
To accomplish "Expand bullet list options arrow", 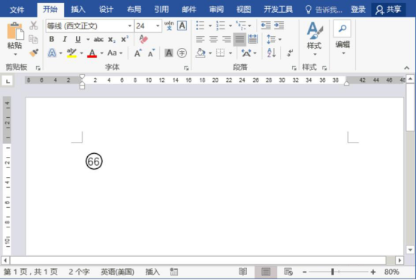I will (x=210, y=26).
